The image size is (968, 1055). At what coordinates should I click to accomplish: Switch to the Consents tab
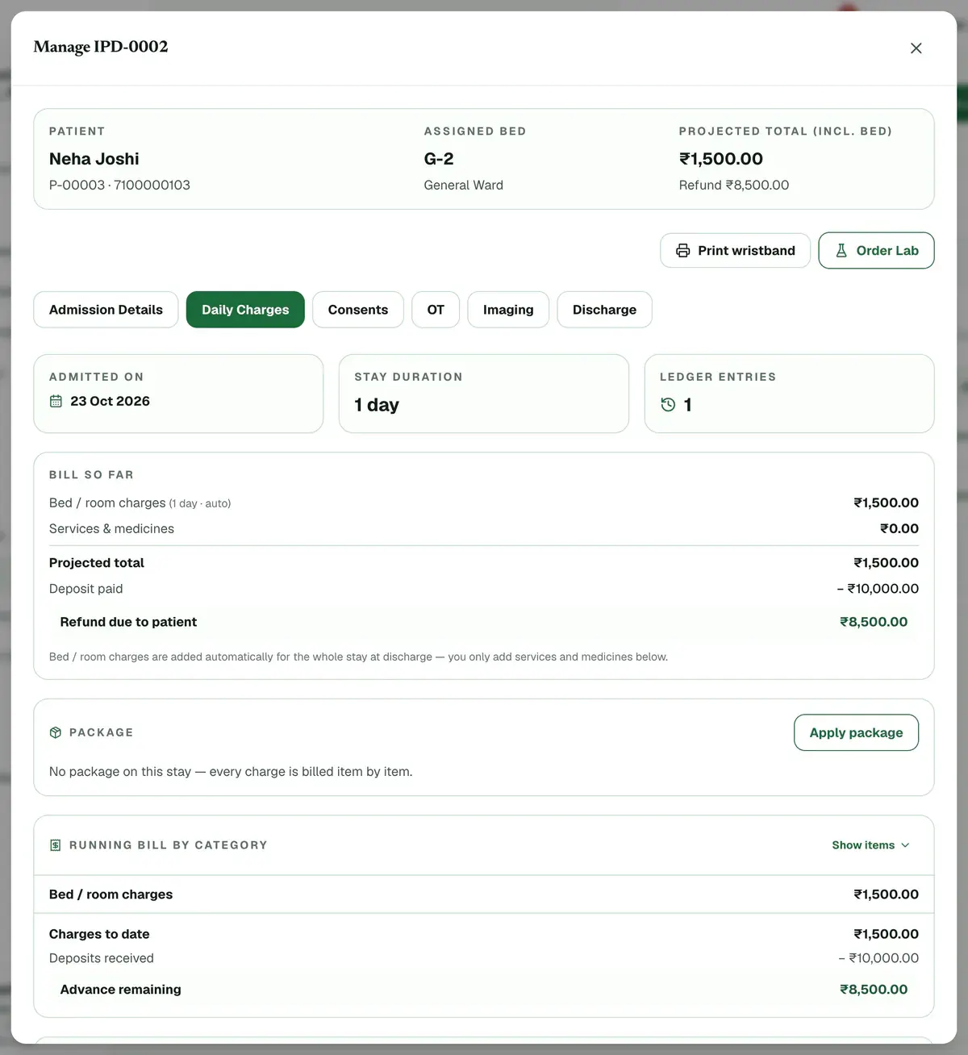[x=358, y=310]
